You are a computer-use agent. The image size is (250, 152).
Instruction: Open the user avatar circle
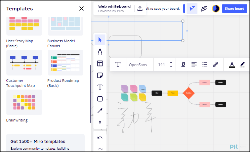[x=216, y=9]
